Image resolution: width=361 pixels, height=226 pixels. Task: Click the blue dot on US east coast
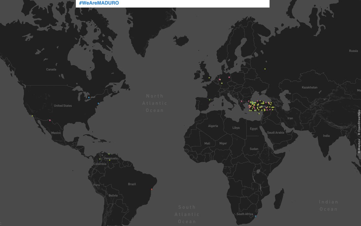98,103
